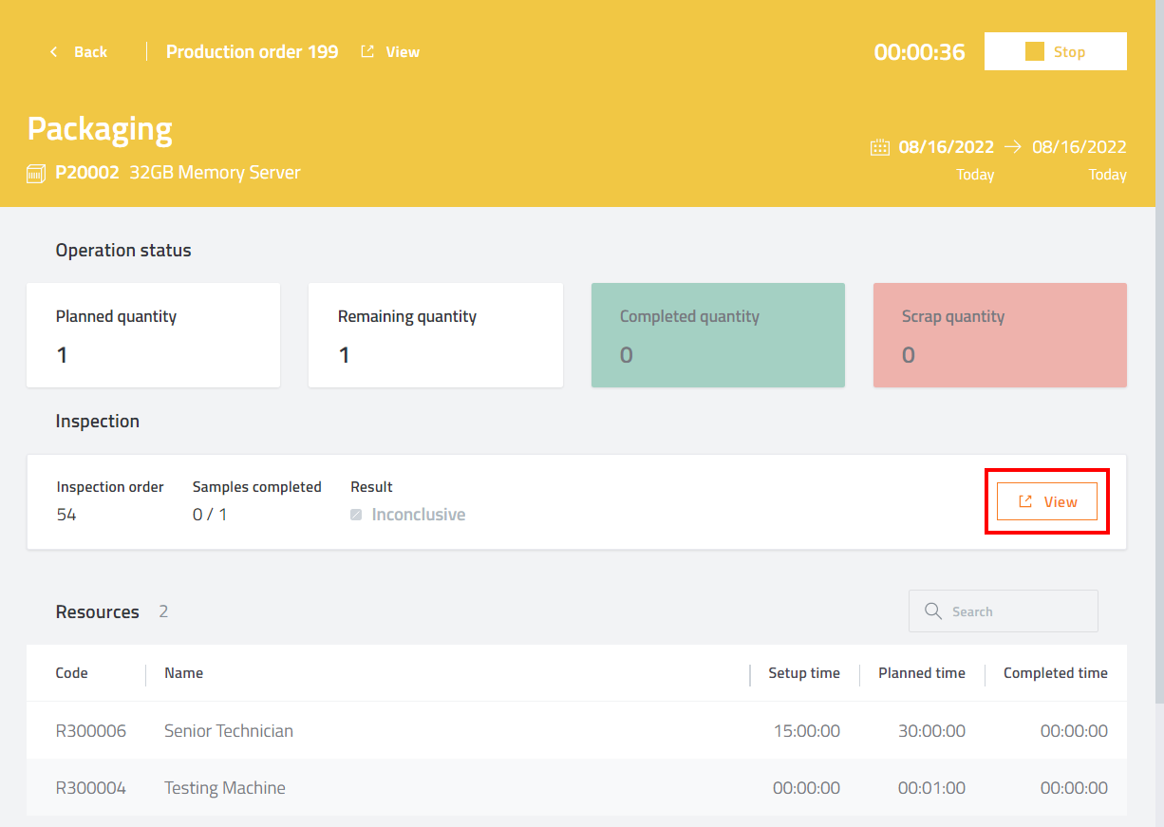This screenshot has height=827, width=1164.
Task: Click the Inspection View button
Action: [x=1047, y=501]
